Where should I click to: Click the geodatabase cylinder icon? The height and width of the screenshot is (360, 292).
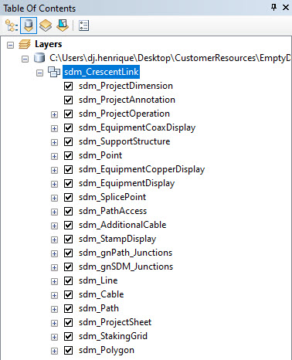tap(39, 58)
